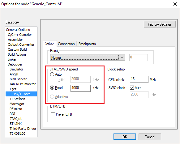Choose Simulator under Debugger
The width and height of the screenshot is (180, 144).
[x=16, y=69]
